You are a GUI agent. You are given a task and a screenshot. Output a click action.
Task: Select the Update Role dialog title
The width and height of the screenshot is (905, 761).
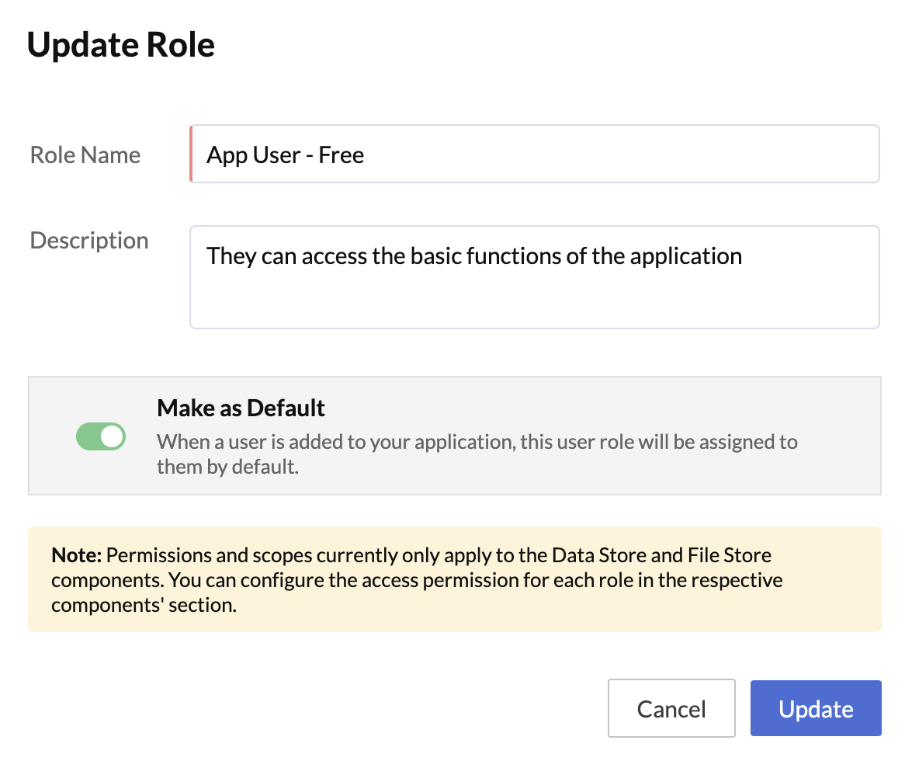click(120, 45)
